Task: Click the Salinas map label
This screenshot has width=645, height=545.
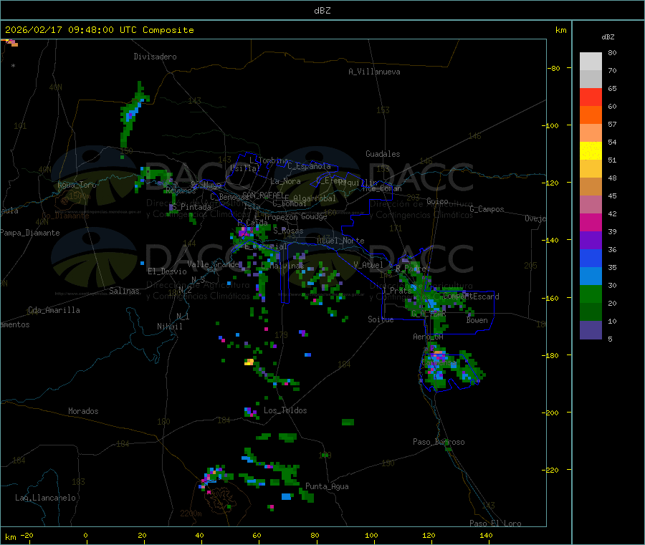Action: pyautogui.click(x=124, y=291)
